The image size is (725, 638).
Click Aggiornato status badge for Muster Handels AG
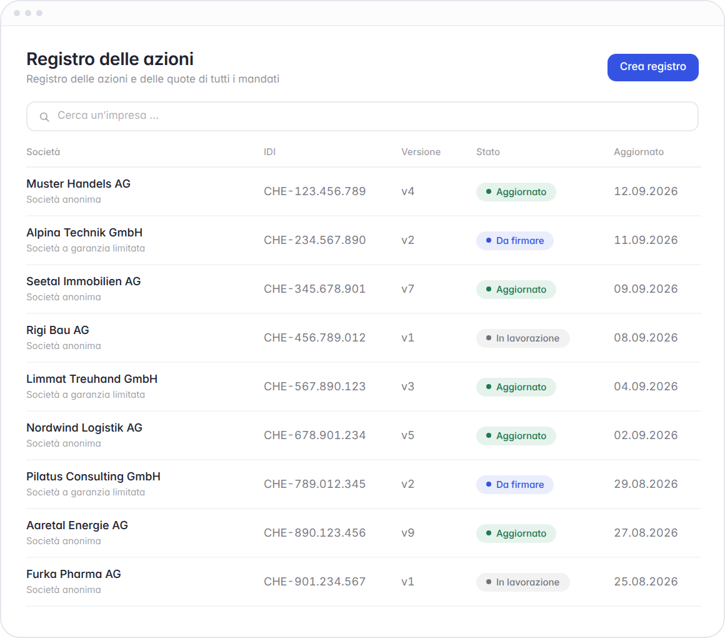tap(516, 192)
